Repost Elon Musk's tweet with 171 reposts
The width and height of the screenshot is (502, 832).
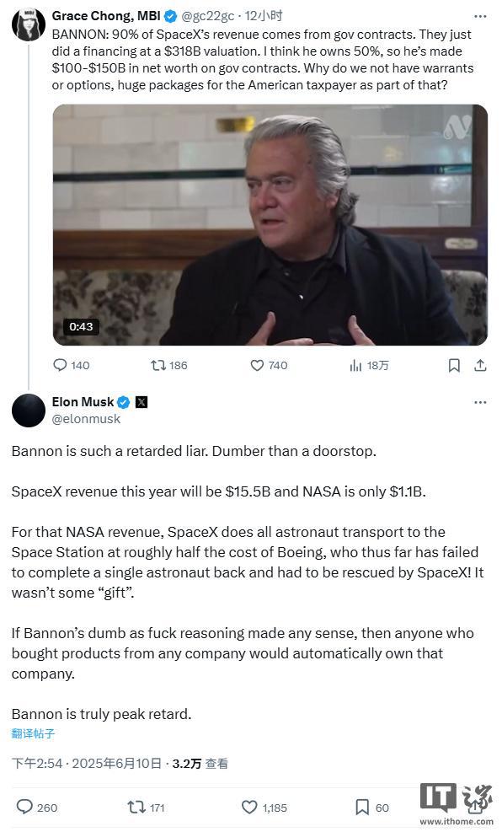pyautogui.click(x=147, y=807)
